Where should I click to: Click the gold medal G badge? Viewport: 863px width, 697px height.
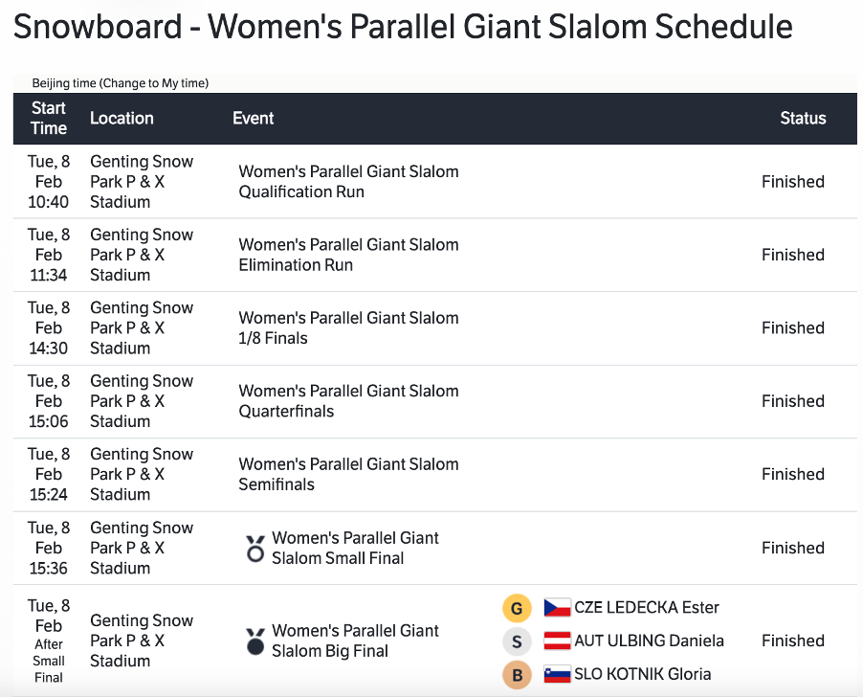[517, 608]
